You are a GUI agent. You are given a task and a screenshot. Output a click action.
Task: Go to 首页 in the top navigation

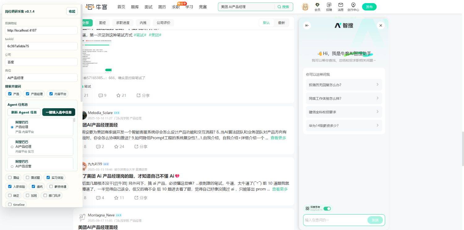(x=121, y=7)
